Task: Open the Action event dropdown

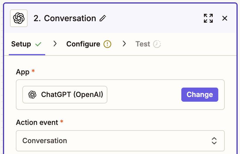Action: [x=120, y=141]
